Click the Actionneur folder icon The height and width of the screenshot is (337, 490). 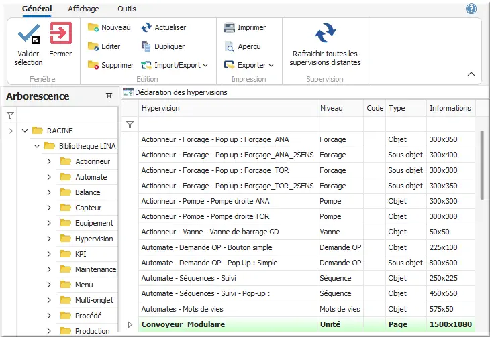click(66, 161)
